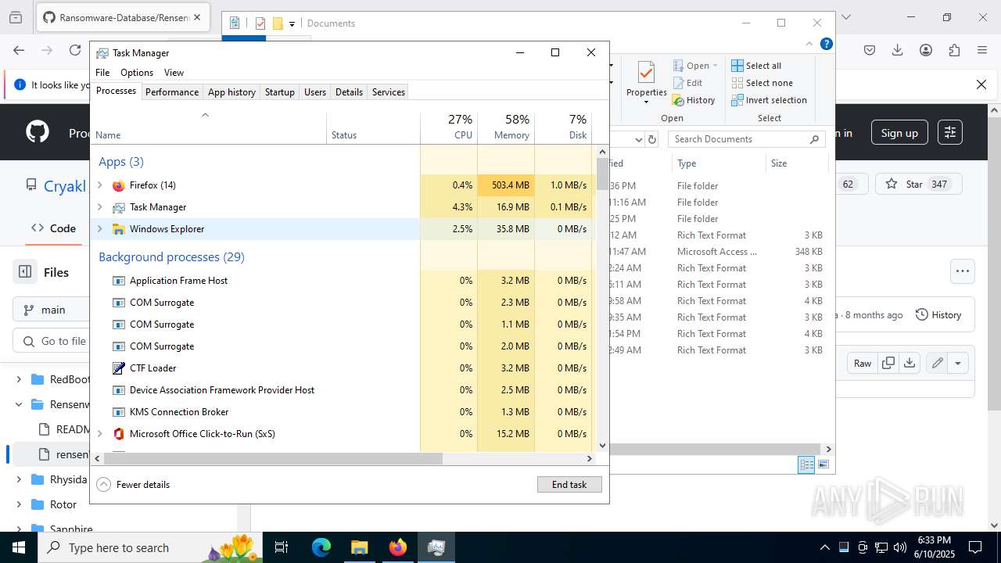Click the pencil edit icon on GitHub

coord(937,363)
